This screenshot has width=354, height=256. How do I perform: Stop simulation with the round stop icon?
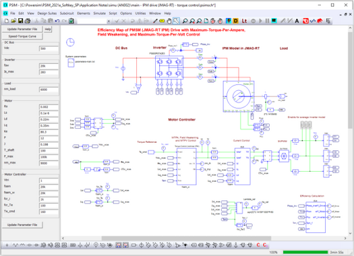click(254, 21)
